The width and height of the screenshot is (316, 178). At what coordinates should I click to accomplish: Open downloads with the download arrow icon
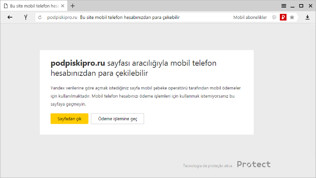[x=307, y=17]
